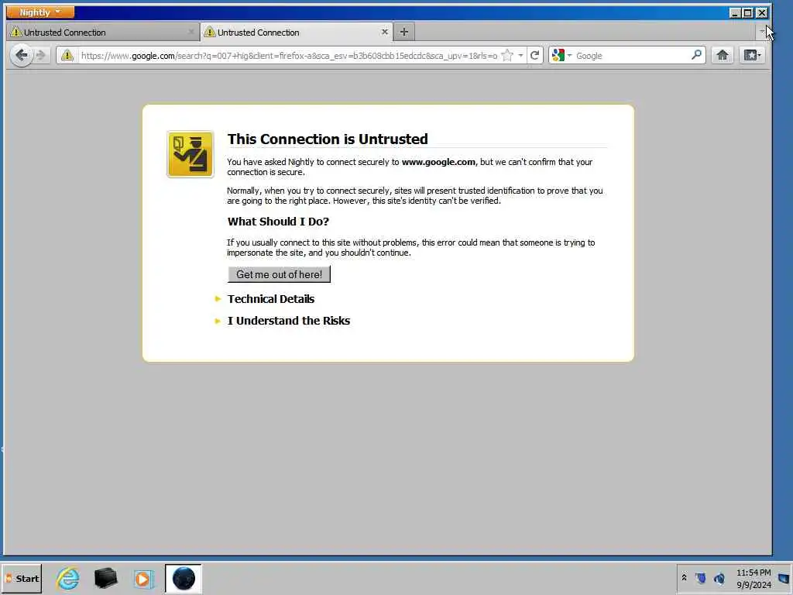Click the network tray icon
This screenshot has height=595, width=793.
pyautogui.click(x=701, y=578)
